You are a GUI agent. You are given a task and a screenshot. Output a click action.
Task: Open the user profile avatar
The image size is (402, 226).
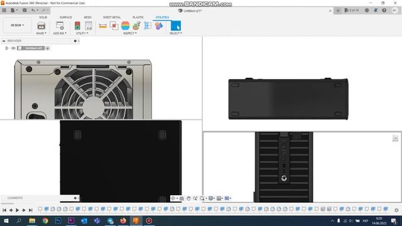[394, 11]
